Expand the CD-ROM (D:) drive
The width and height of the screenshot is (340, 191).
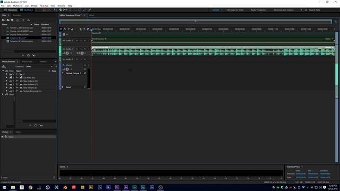coord(17,77)
